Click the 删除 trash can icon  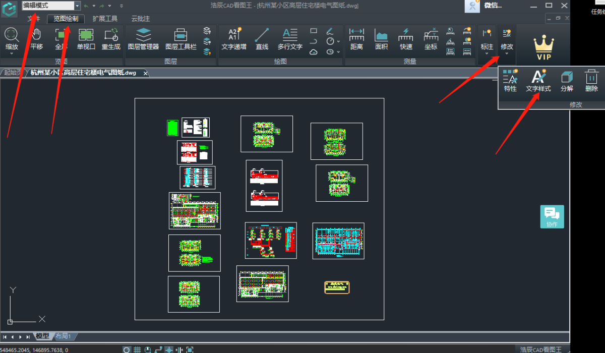click(591, 81)
